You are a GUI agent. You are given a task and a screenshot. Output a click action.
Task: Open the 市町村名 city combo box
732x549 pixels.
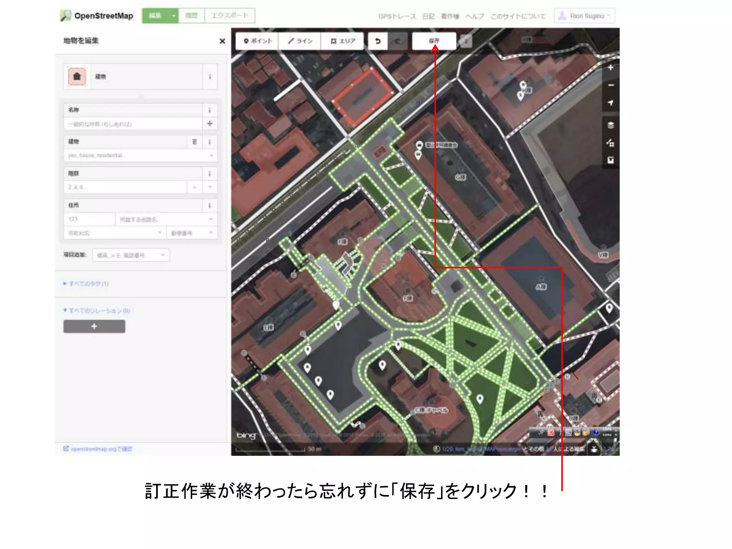[x=115, y=233]
